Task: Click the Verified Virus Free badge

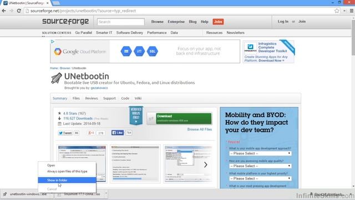Action: pyautogui.click(x=136, y=116)
